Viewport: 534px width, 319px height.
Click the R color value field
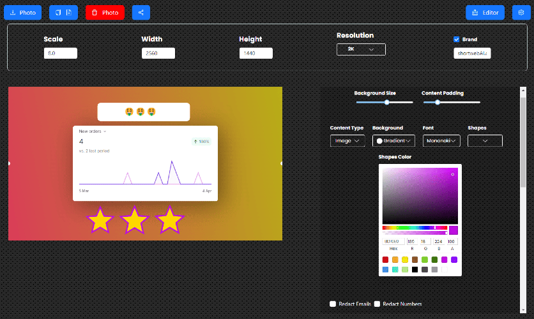coord(412,241)
